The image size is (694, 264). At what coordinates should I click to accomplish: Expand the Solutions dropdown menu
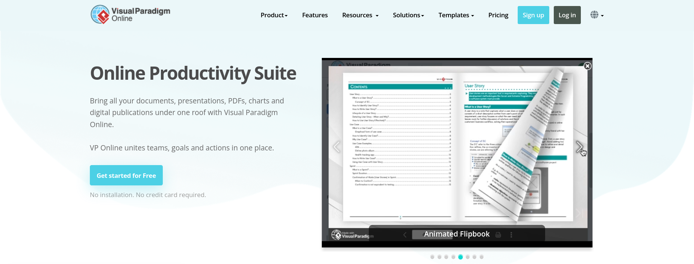click(408, 15)
